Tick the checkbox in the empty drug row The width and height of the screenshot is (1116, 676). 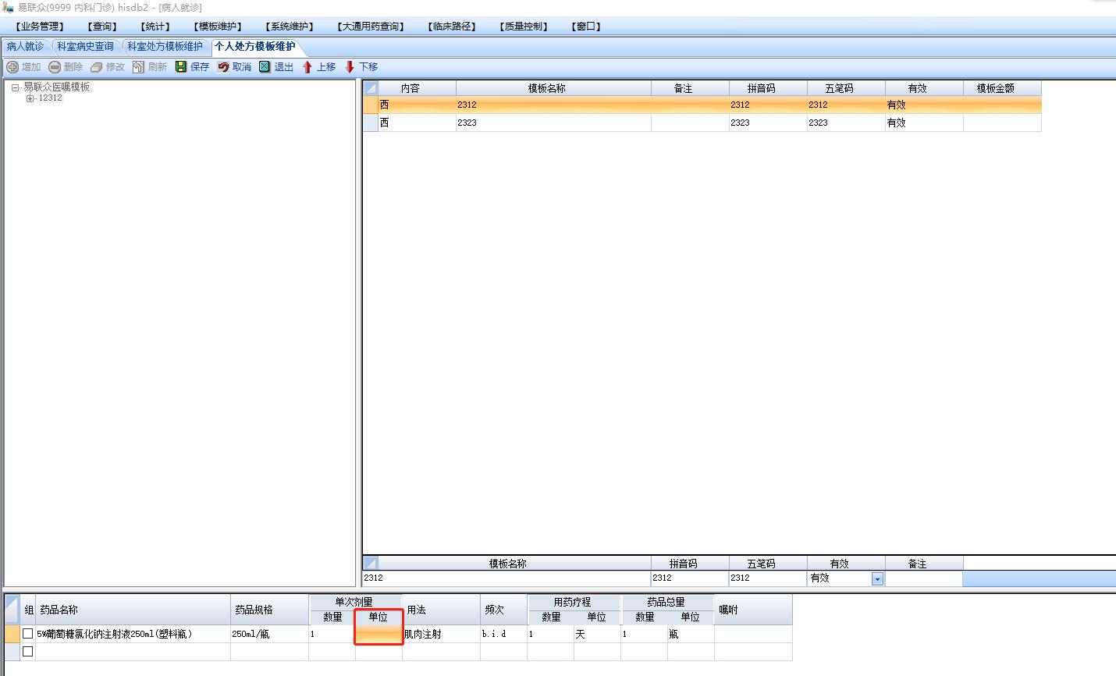coord(28,651)
